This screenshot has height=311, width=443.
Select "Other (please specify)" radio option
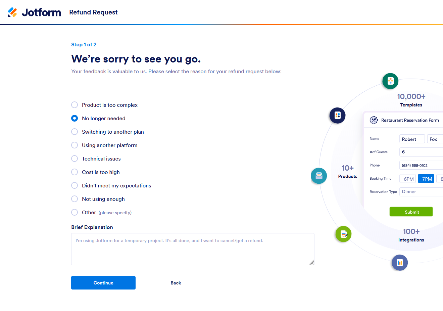pyautogui.click(x=75, y=213)
